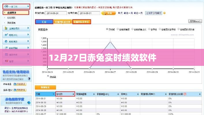Click the 售后支持/使用培训 heading
The image size is (204, 115).
[16, 72]
